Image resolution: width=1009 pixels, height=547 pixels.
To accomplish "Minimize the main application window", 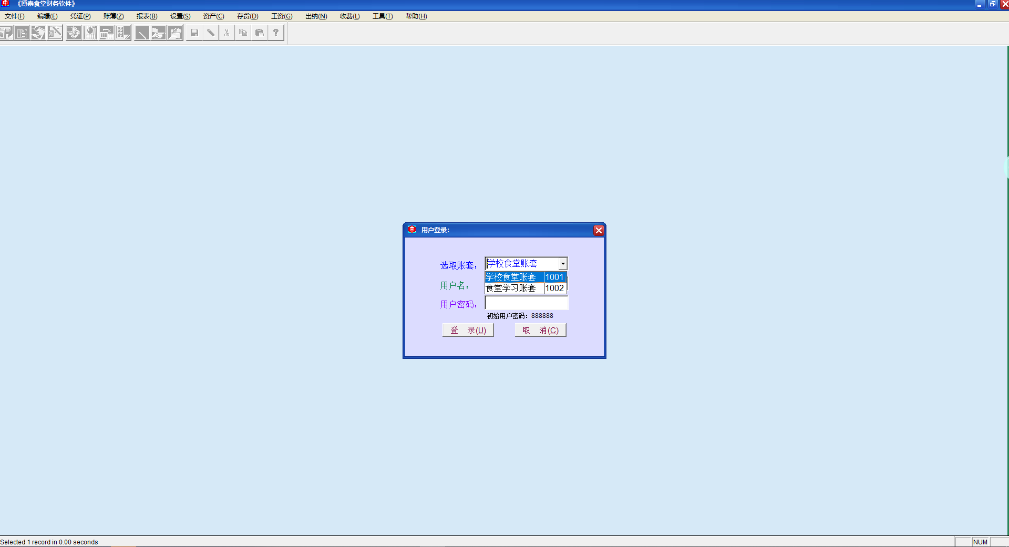I will (979, 4).
